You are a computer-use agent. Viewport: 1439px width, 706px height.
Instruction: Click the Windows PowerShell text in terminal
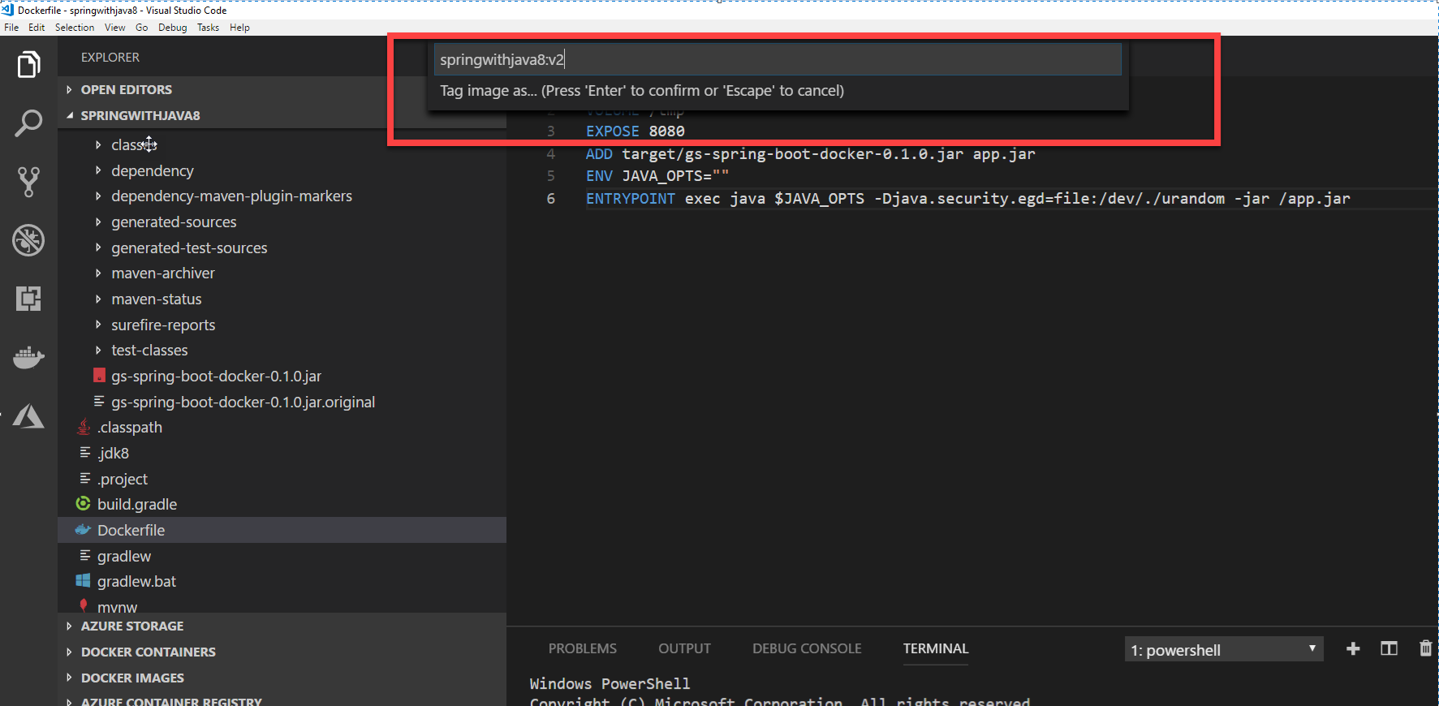point(610,683)
